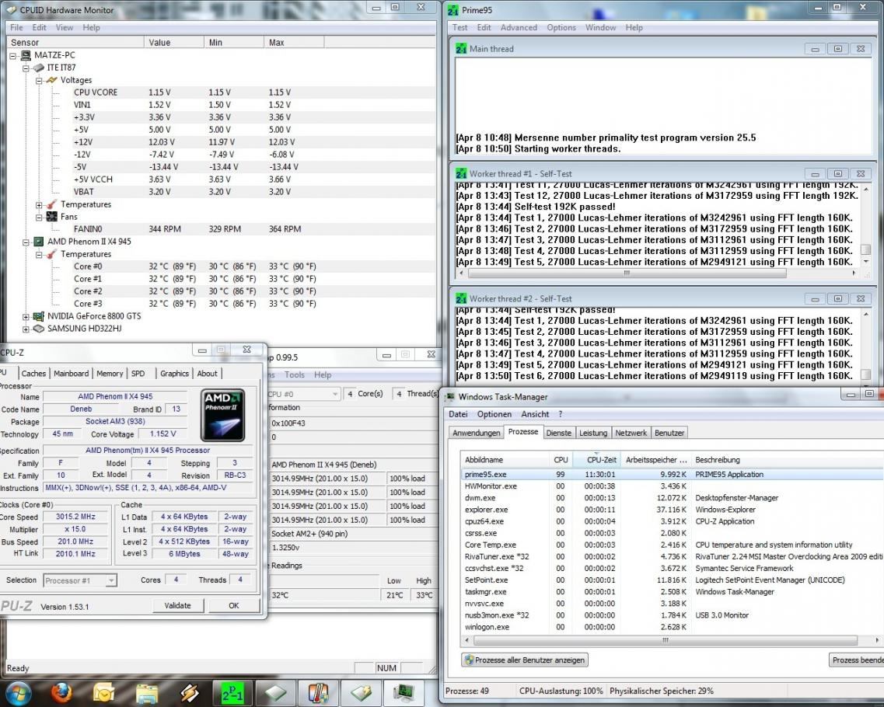
Task: Select the FANIN0 fan row
Action: click(222, 229)
